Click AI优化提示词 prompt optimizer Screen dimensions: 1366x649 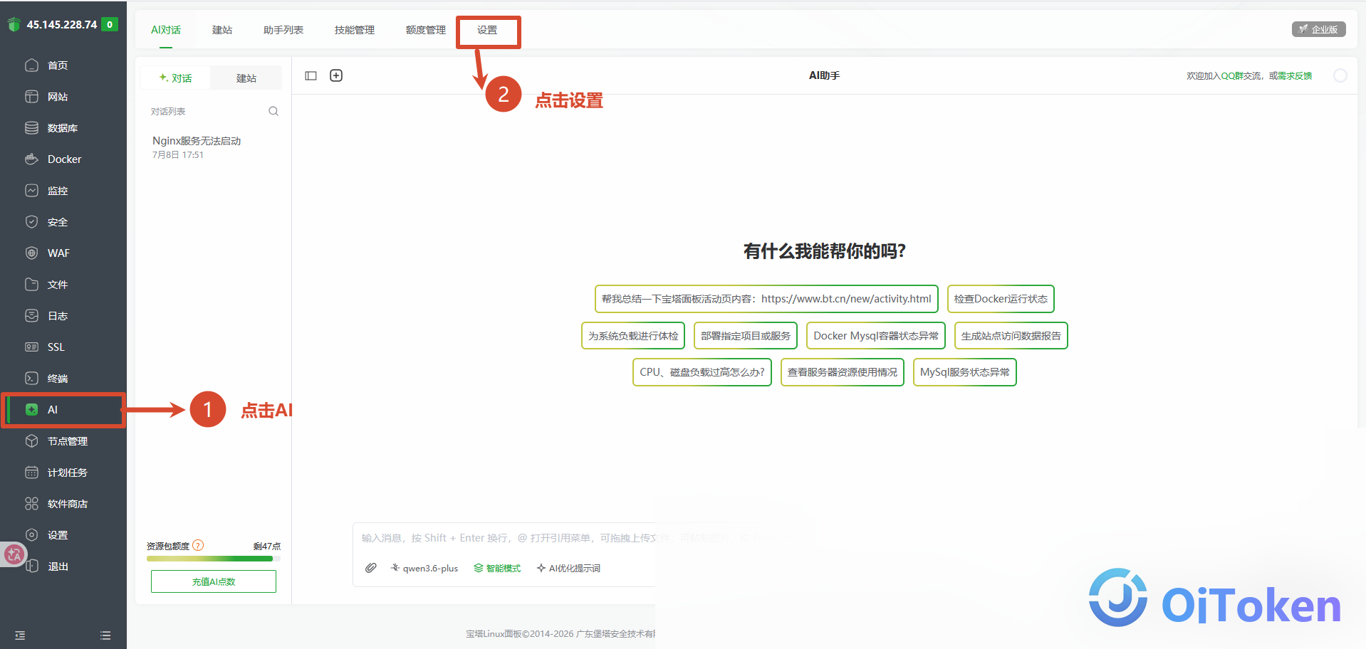[x=568, y=568]
